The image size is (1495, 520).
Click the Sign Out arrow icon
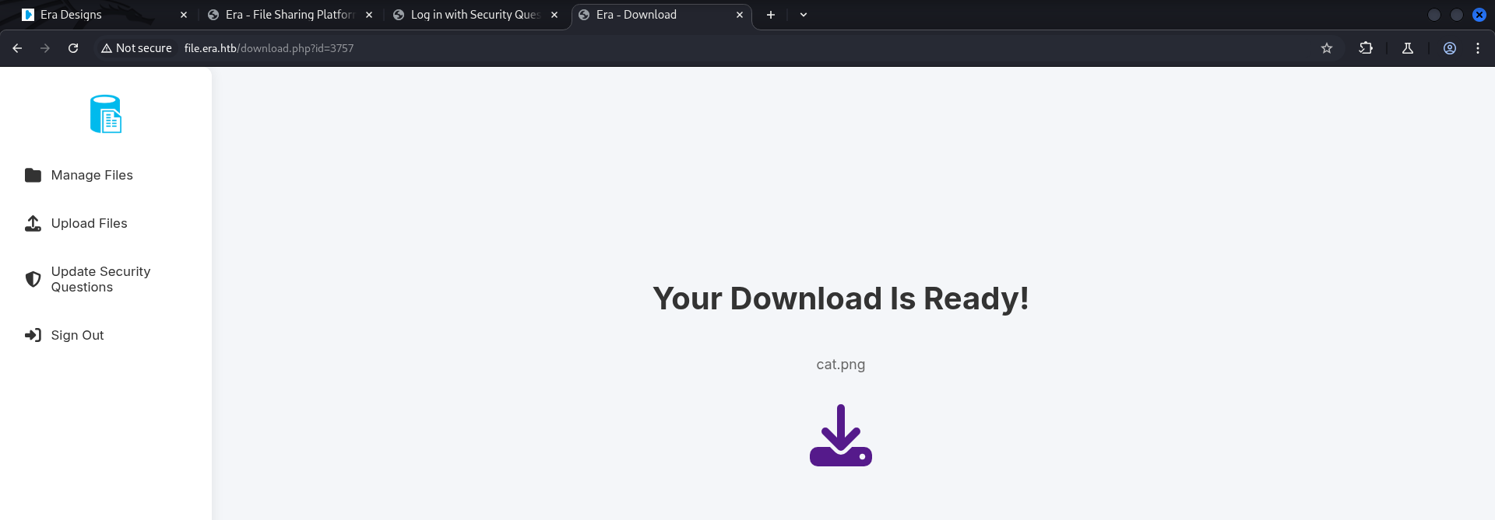[33, 335]
